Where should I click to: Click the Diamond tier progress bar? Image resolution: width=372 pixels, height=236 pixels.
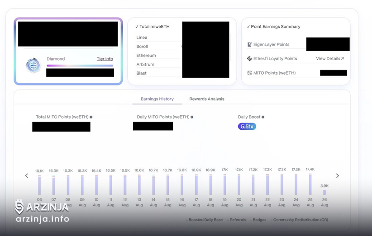(x=80, y=66)
